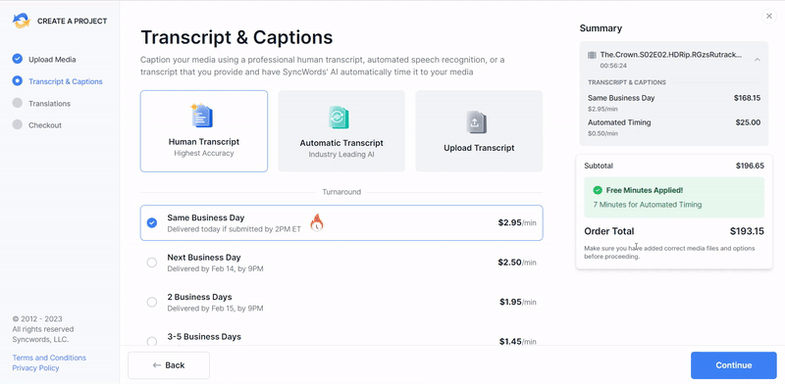Click the Back button
This screenshot has width=785, height=384.
[169, 365]
